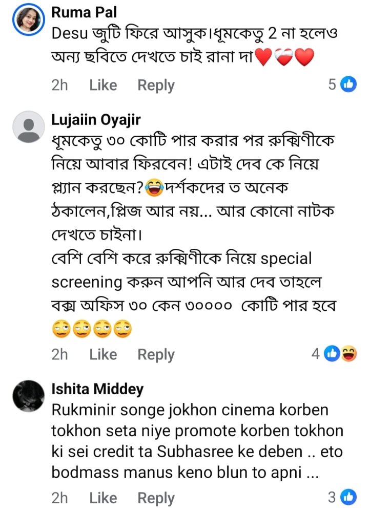Open Ishita Middey's profile picture

point(28,396)
